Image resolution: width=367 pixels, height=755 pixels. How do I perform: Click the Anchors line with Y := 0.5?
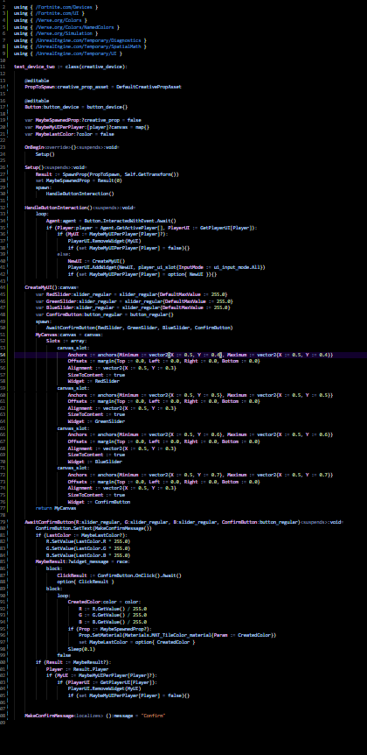pyautogui.click(x=200, y=395)
